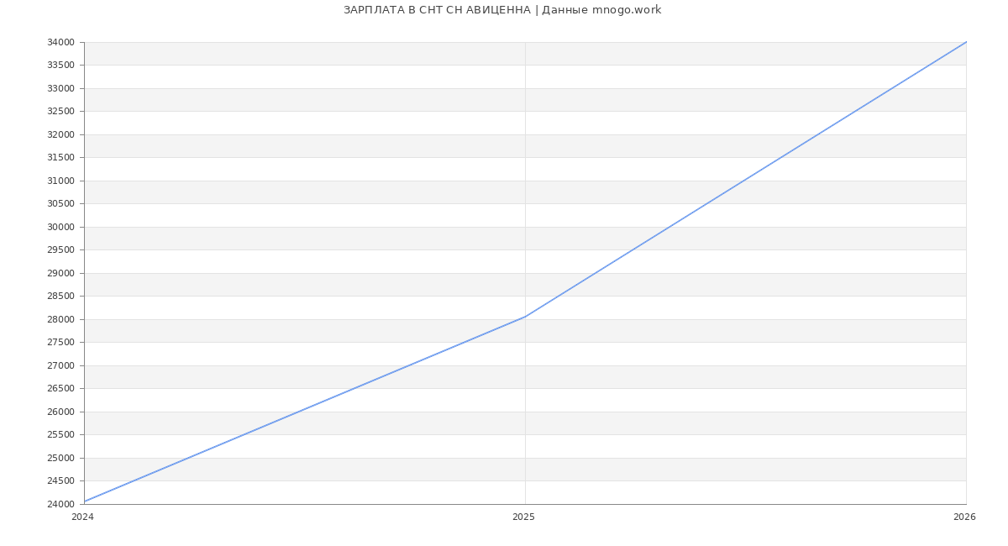The image size is (1008, 546).
Task: Click the 34000 y-axis label
Action: click(60, 42)
